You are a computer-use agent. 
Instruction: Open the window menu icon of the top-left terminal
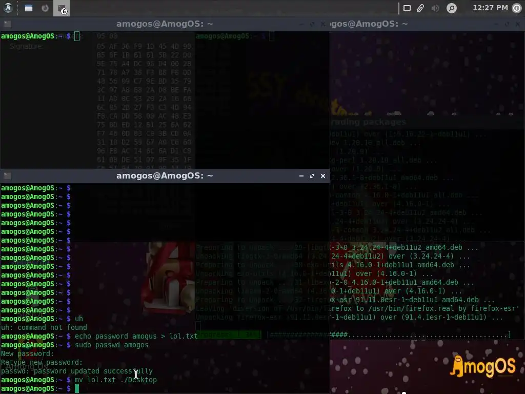click(8, 24)
